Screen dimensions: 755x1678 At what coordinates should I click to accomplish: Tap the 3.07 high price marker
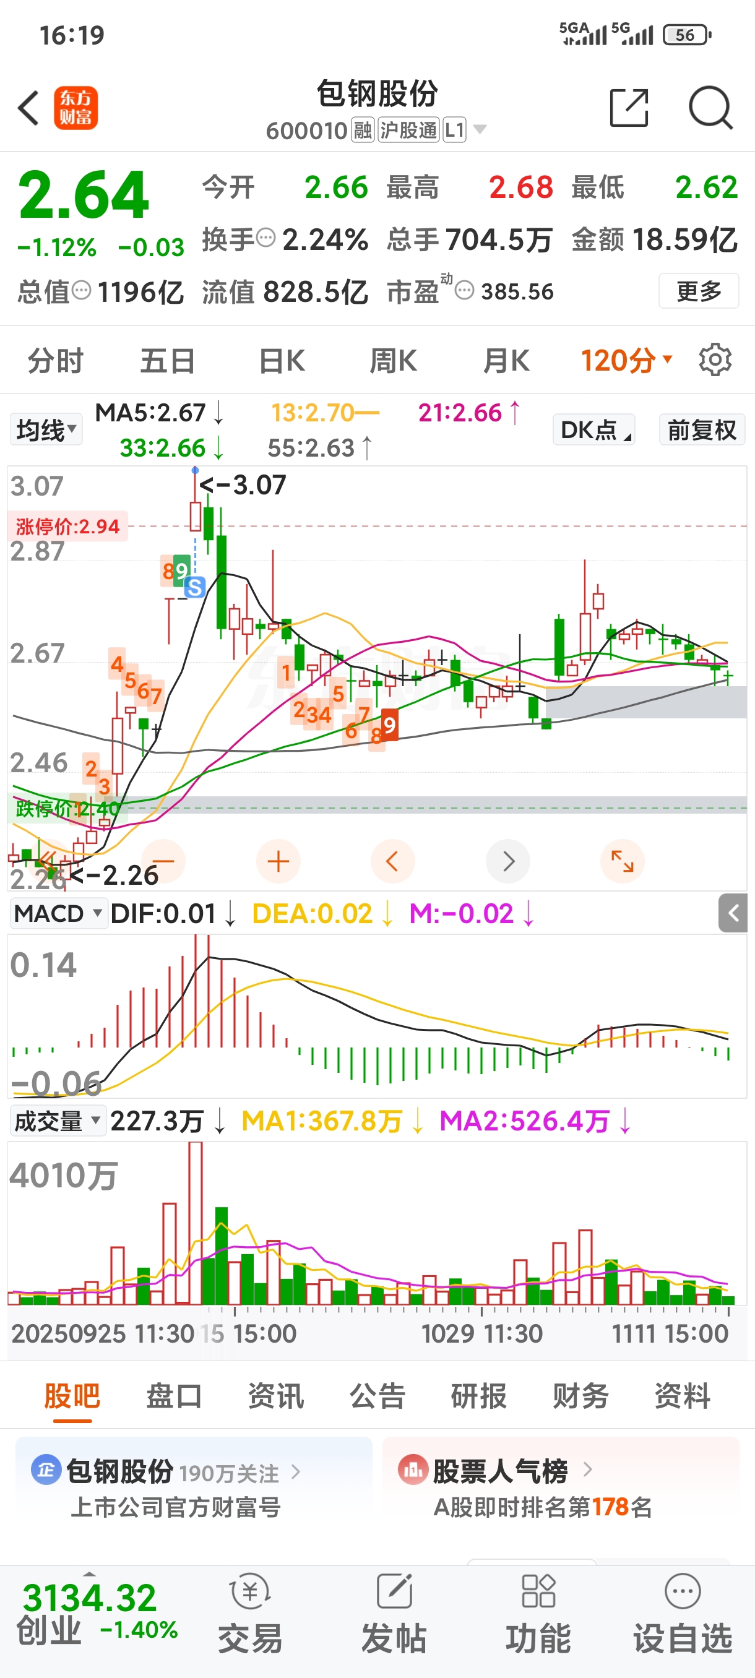[243, 484]
